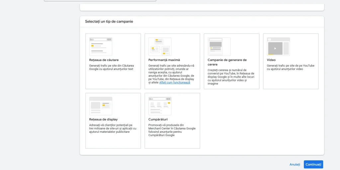This screenshot has height=170, width=340.
Task: Click the Cumpărături Merchant Center description text
Action: 172,130
